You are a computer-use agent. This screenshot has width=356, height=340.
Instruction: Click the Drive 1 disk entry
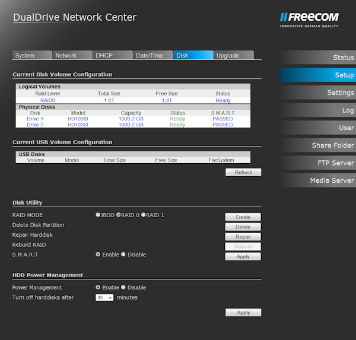[35, 119]
